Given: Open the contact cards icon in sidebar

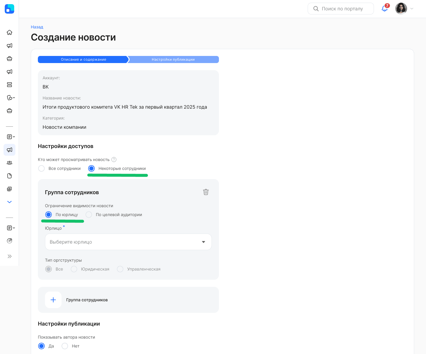Looking at the screenshot, I should [9, 189].
